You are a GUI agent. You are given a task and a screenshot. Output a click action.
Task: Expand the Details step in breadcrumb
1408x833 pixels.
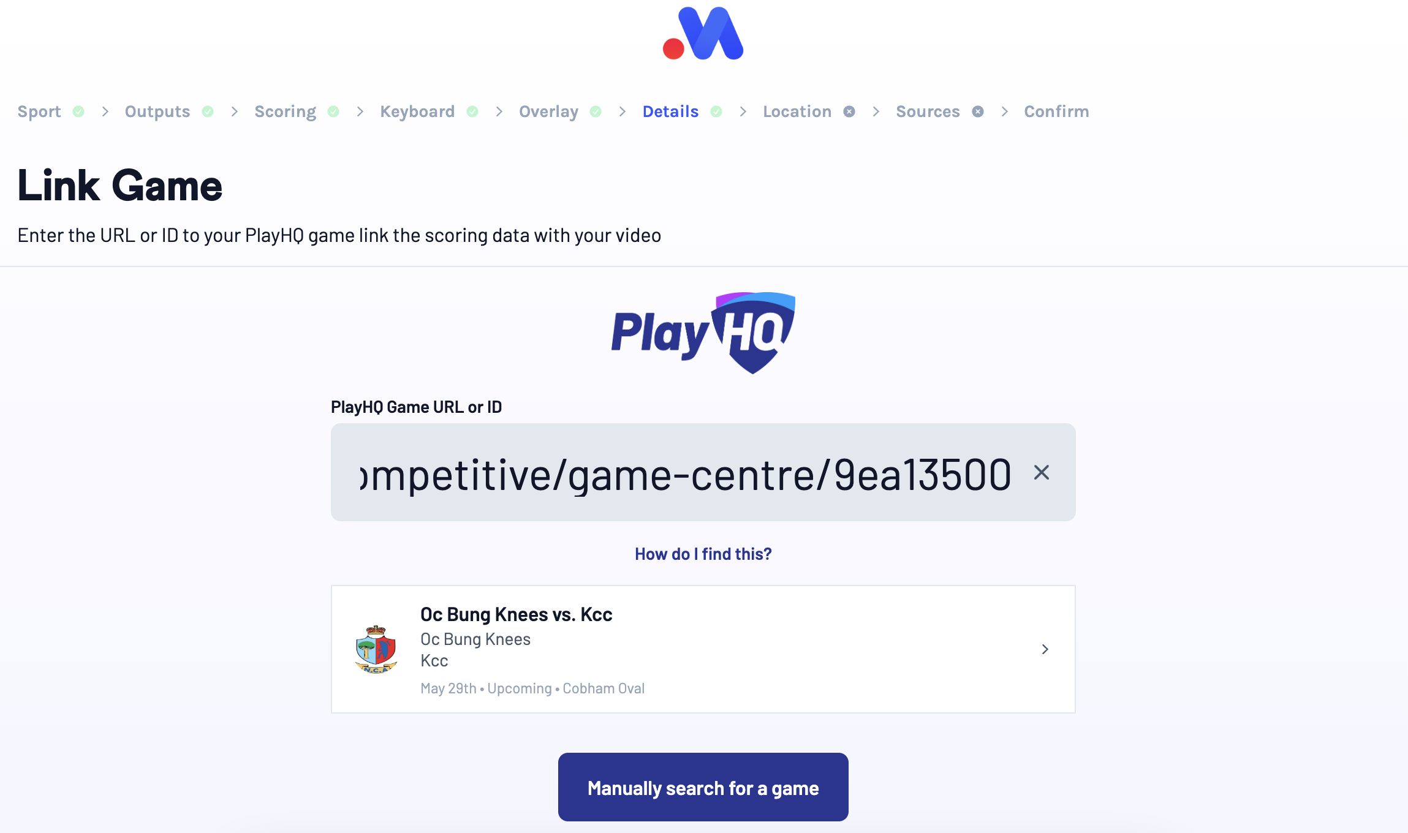[x=670, y=111]
